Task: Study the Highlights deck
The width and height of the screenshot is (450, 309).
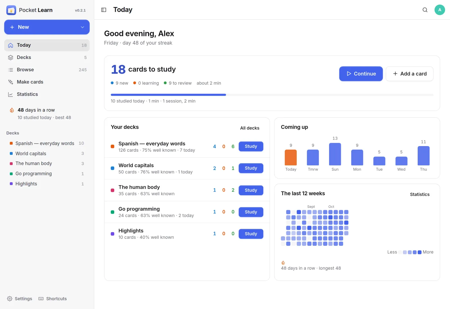Action: [251, 234]
